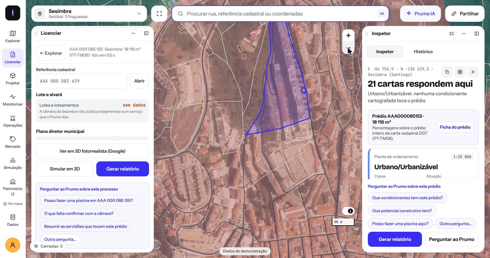490x258 pixels.
Task: Click the Partilhar share button
Action: [x=465, y=14]
